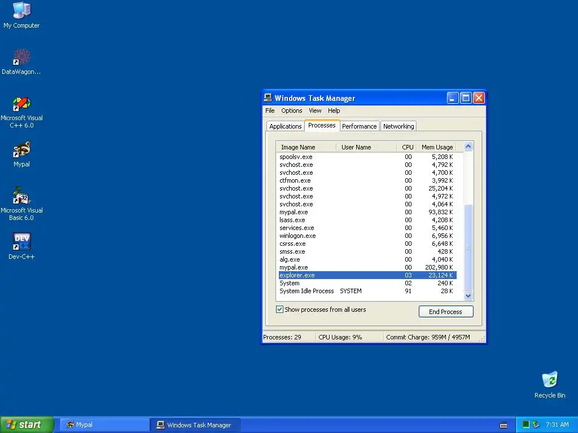This screenshot has height=433, width=578.
Task: Select svchost.exe using 4,064 K
Action: tap(367, 204)
